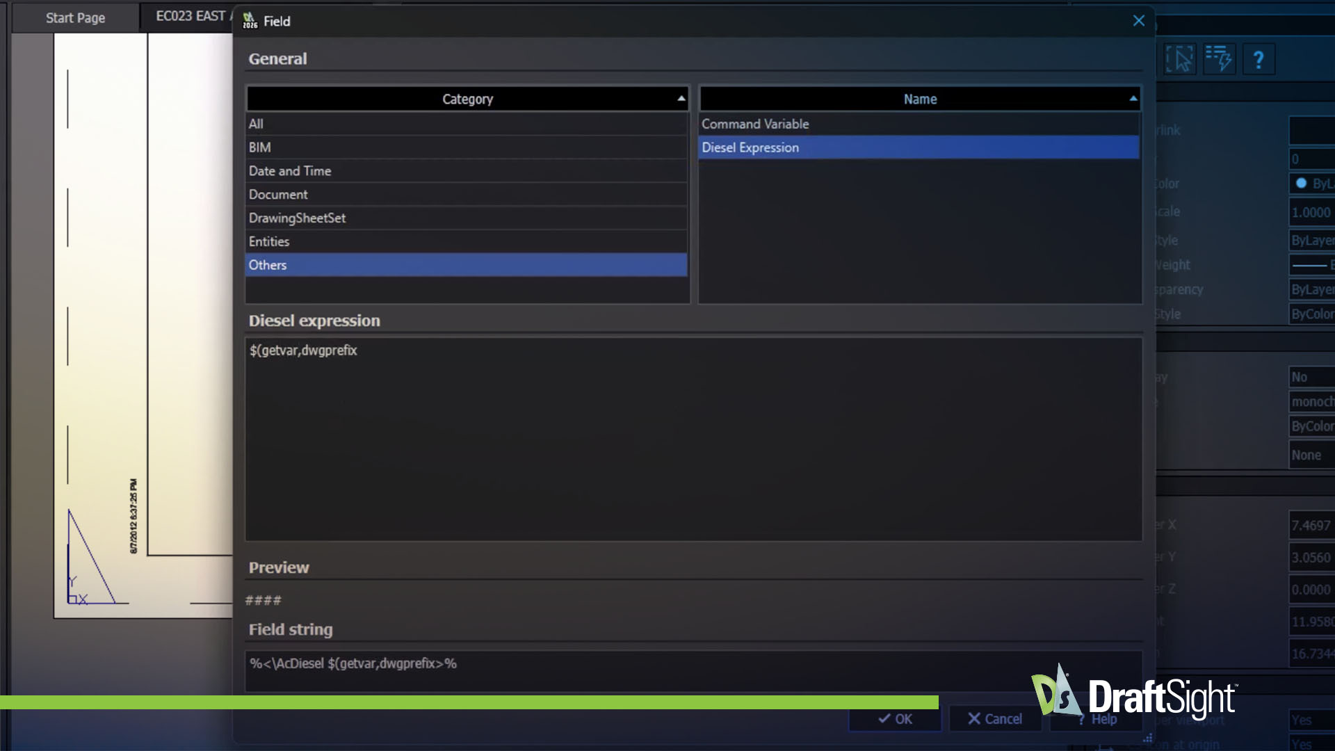
Task: Select the 'Others' category row
Action: pos(467,265)
